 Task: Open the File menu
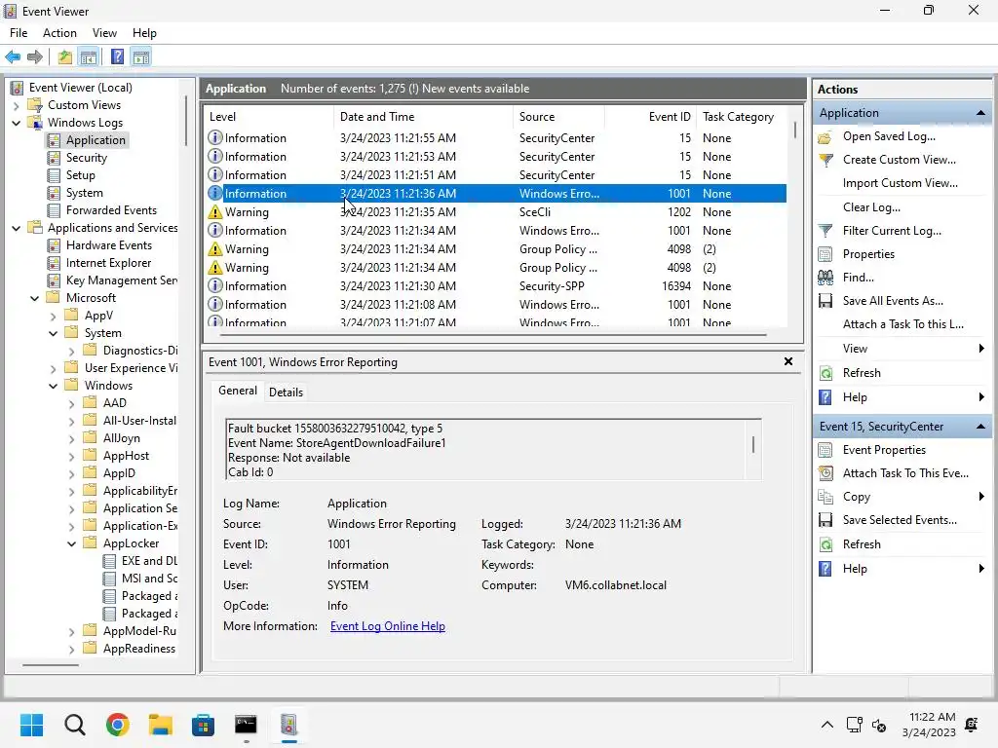pyautogui.click(x=19, y=33)
